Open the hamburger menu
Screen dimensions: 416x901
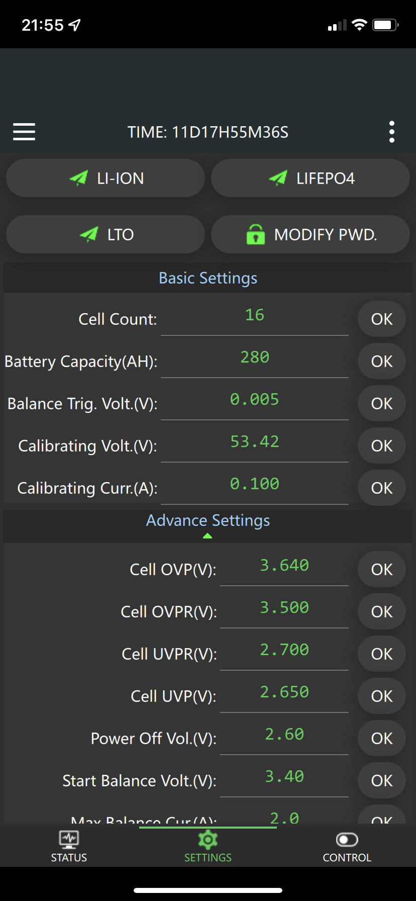(24, 132)
